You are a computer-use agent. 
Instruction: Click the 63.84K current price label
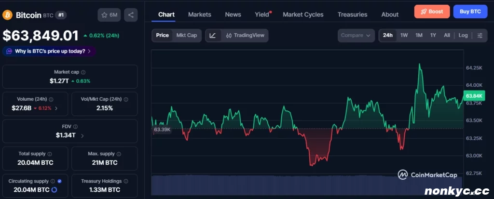point(474,96)
